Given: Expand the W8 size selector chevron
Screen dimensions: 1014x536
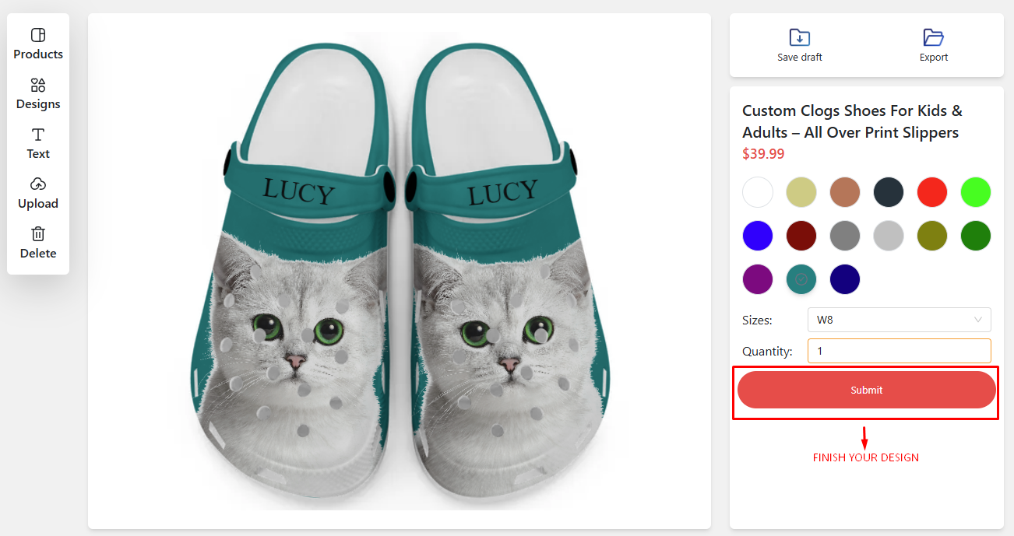Looking at the screenshot, I should pos(978,320).
